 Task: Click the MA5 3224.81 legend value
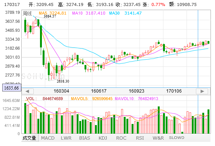tap(52, 13)
